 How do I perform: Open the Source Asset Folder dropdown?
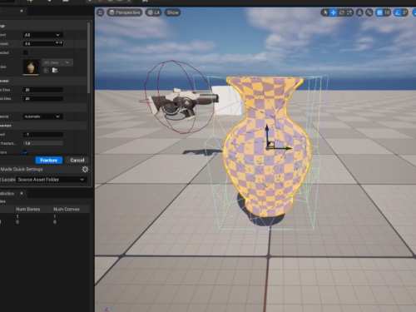(51, 180)
